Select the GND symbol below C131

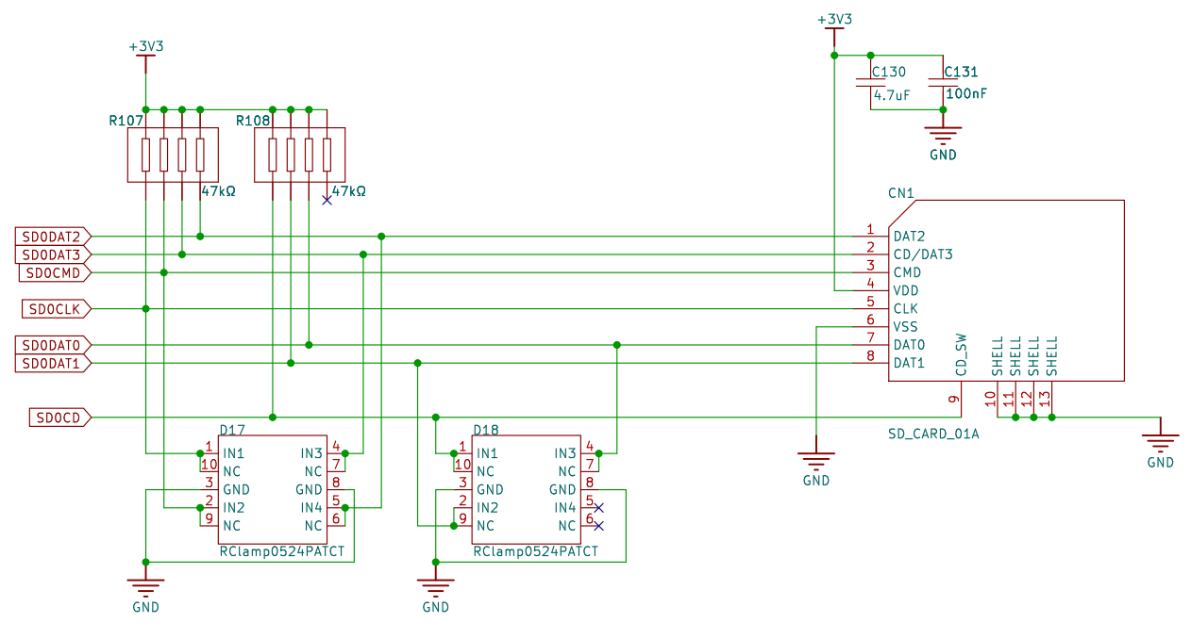click(943, 135)
